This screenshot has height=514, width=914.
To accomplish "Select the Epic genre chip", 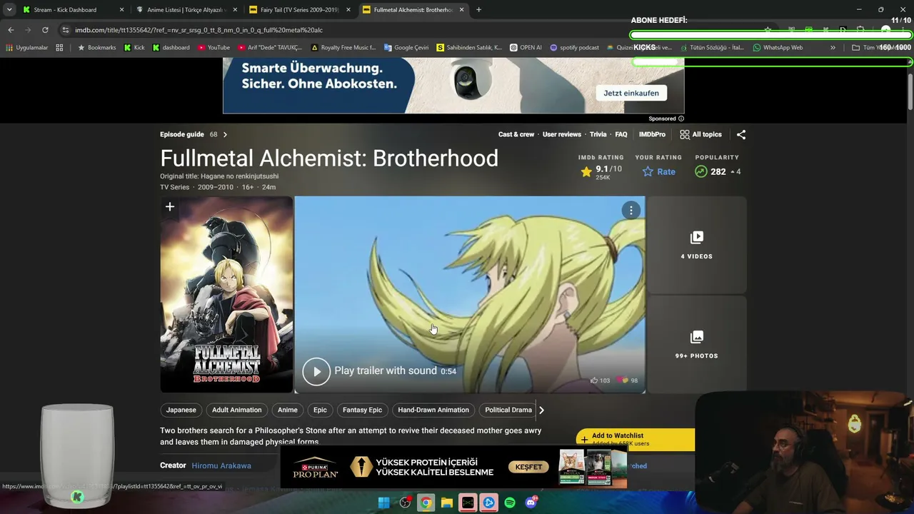I will (x=320, y=410).
